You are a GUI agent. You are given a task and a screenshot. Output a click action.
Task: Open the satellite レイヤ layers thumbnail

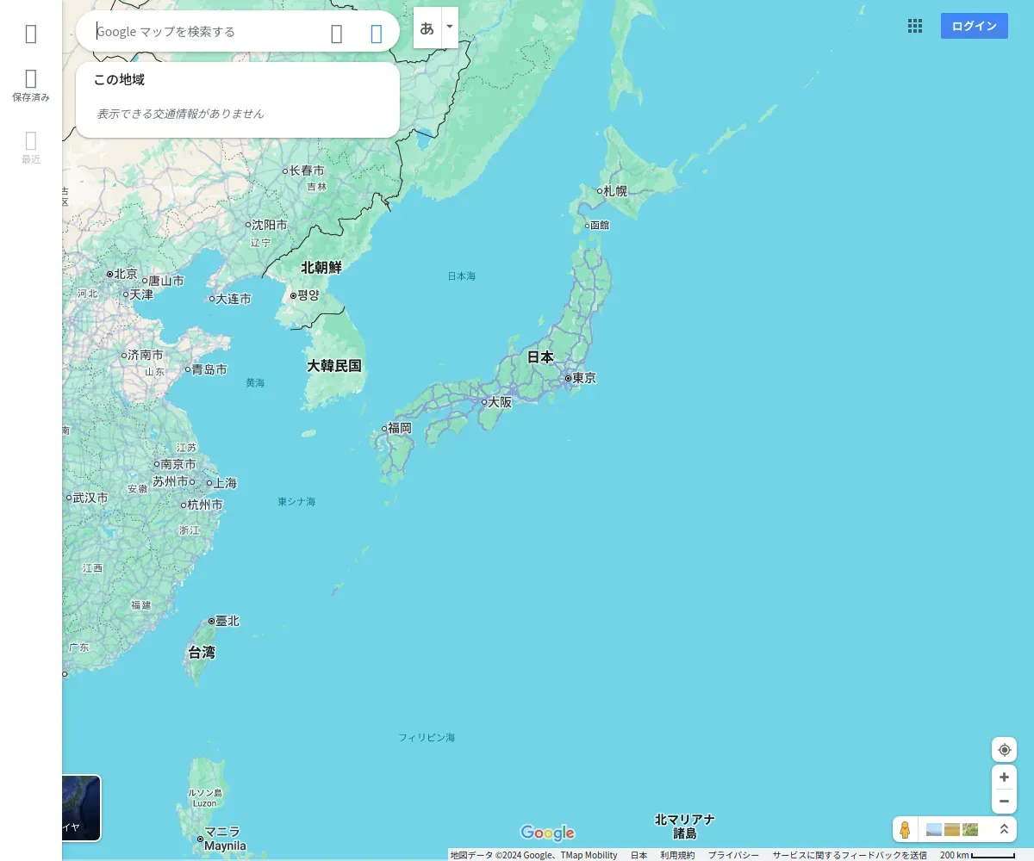click(81, 808)
